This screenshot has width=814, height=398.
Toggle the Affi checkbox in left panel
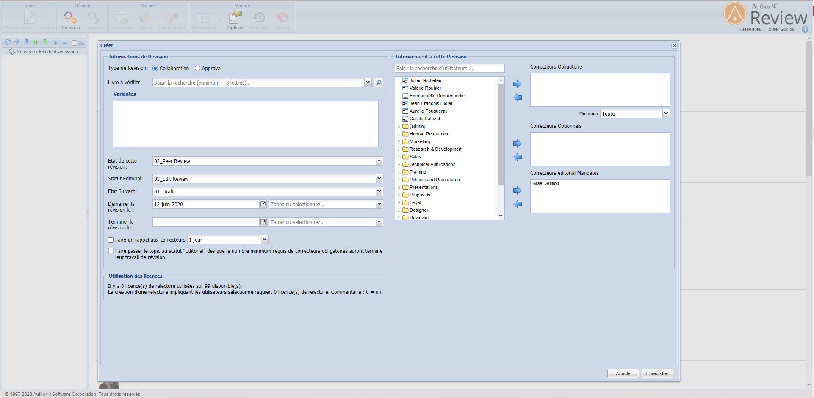74,43
